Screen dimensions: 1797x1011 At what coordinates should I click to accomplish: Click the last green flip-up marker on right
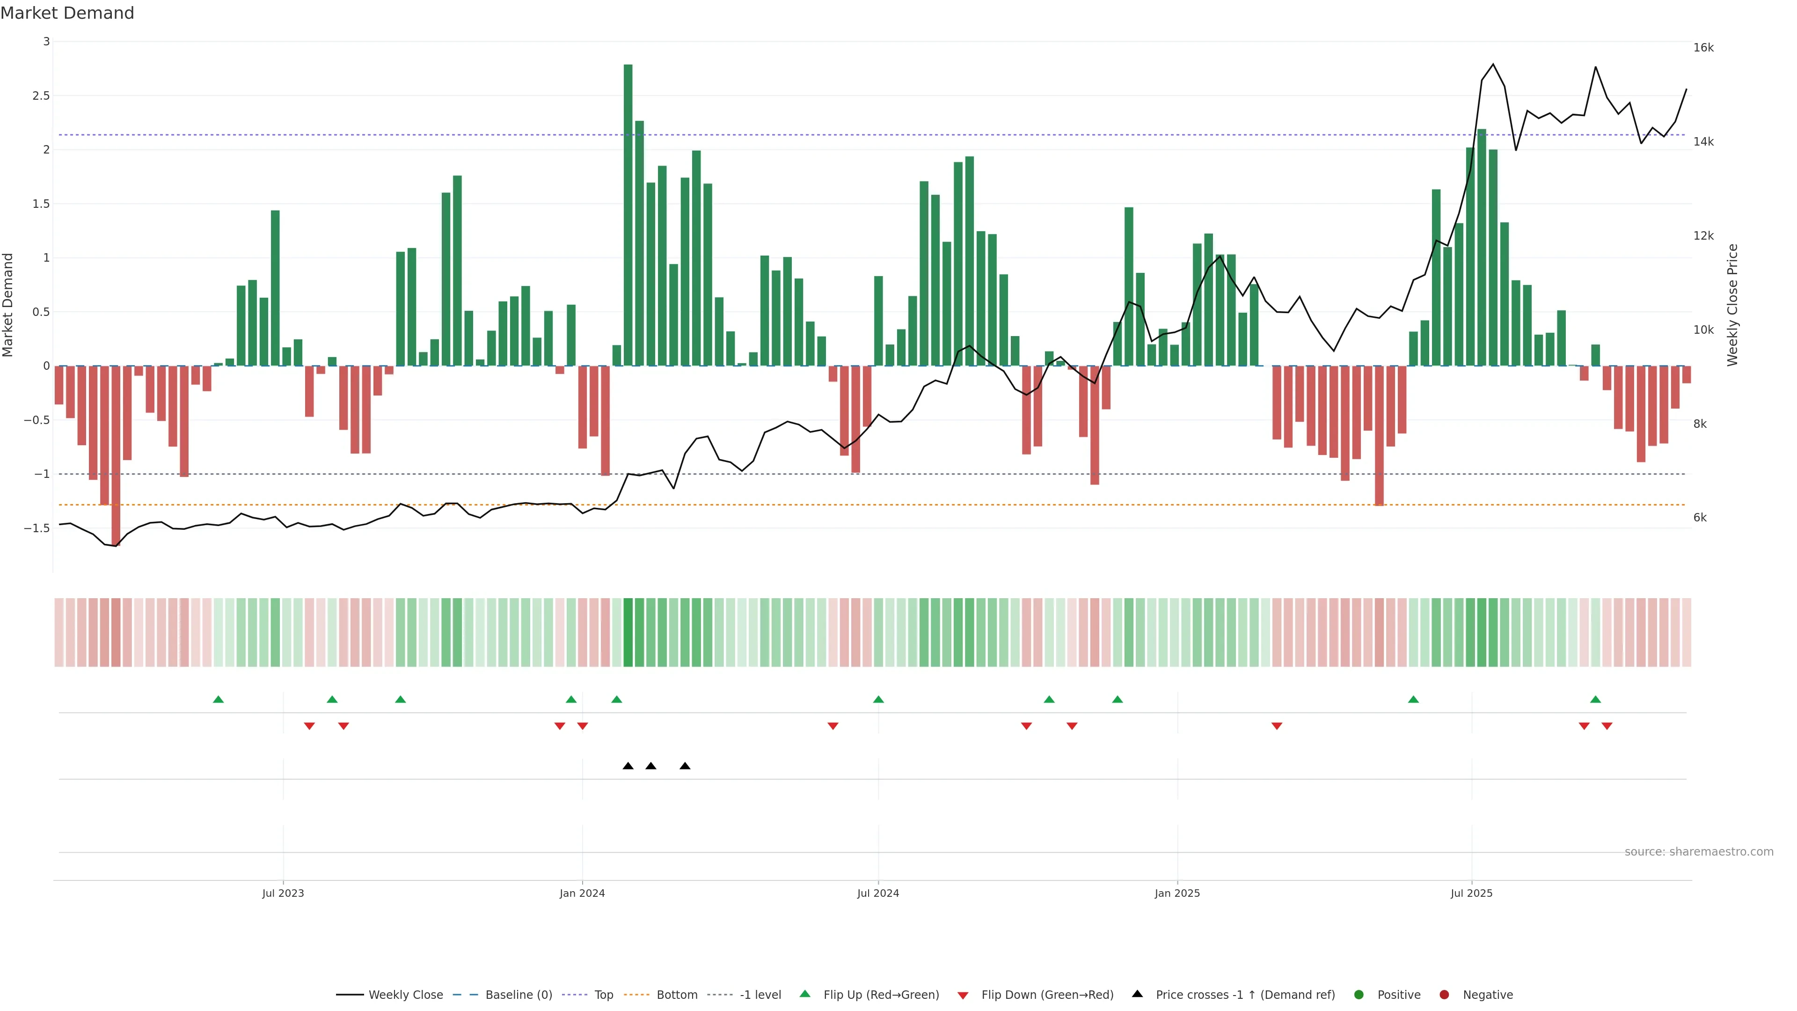click(1595, 699)
